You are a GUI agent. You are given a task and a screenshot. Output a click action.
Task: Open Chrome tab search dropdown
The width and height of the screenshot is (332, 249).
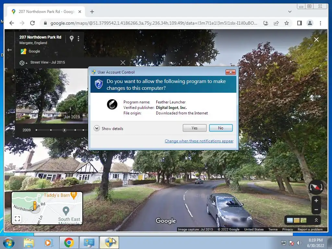coord(290,12)
